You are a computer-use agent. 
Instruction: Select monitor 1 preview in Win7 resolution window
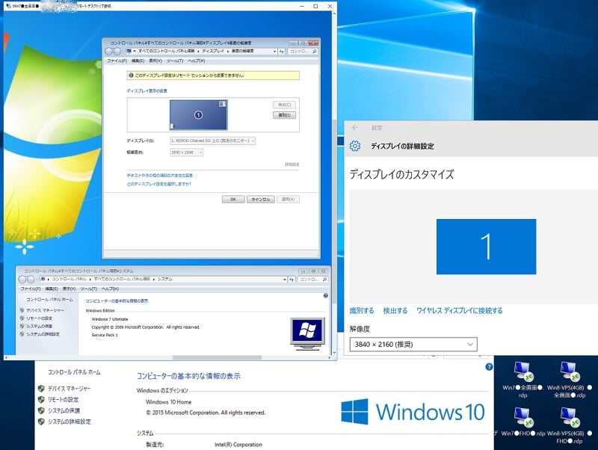[x=198, y=115]
